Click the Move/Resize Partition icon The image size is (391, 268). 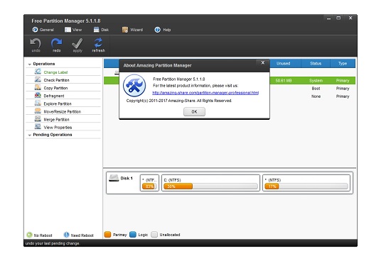(x=38, y=111)
